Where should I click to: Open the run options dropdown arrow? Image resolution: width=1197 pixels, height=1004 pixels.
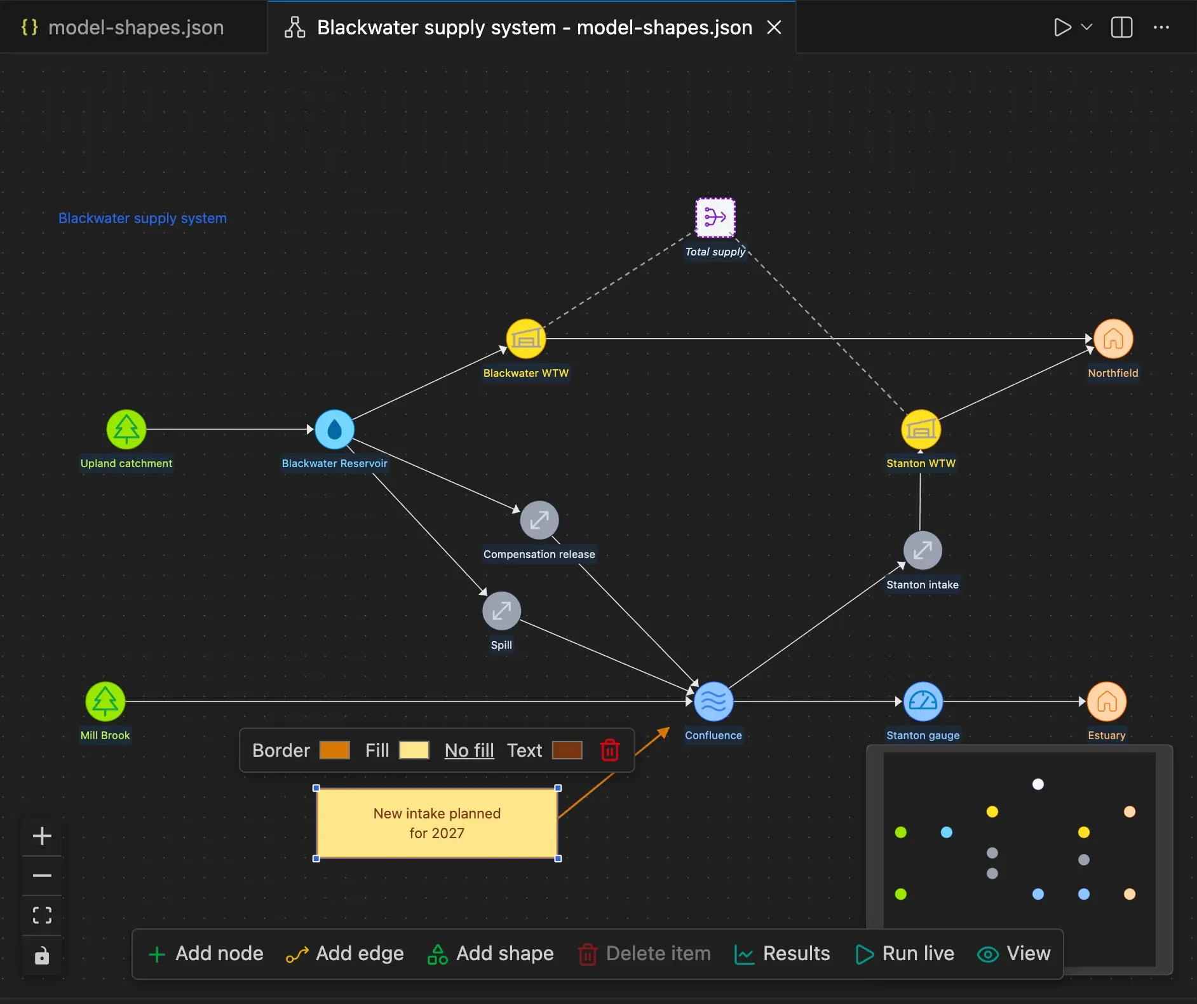1087,27
